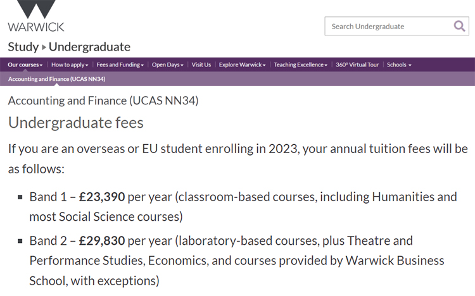The height and width of the screenshot is (296, 475).
Task: Click the Accounting and Finance page heading
Action: click(103, 101)
